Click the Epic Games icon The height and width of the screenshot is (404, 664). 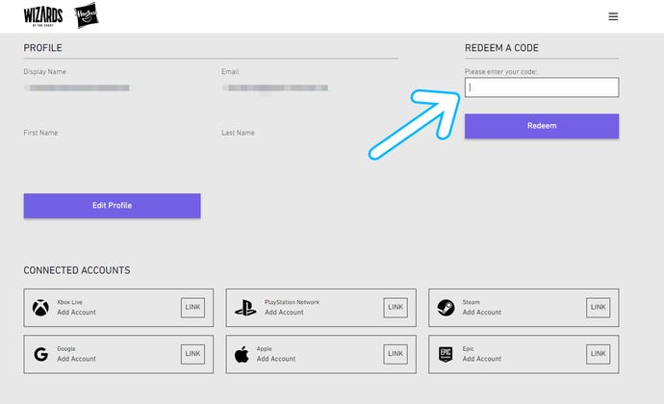(x=446, y=354)
